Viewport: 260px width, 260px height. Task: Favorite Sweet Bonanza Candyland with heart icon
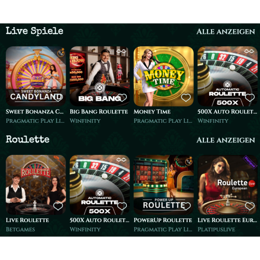(58, 98)
